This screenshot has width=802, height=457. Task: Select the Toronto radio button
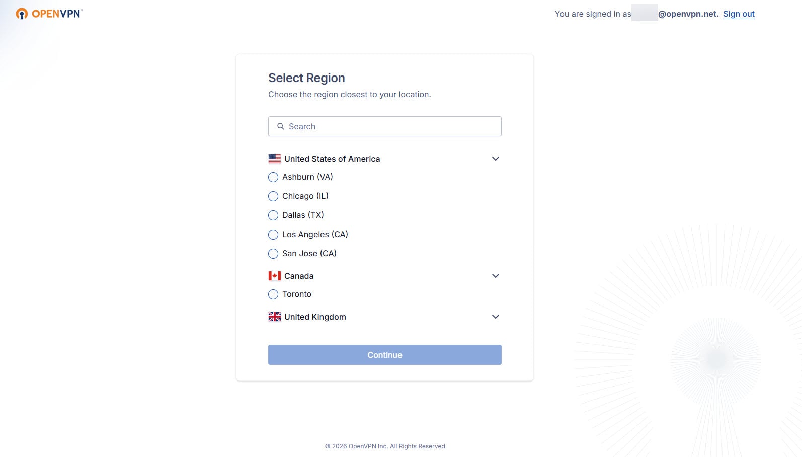pyautogui.click(x=273, y=294)
